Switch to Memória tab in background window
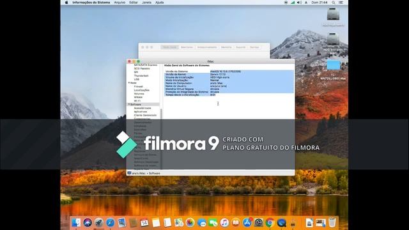Screen dimensions: 409x230 click(x=226, y=47)
